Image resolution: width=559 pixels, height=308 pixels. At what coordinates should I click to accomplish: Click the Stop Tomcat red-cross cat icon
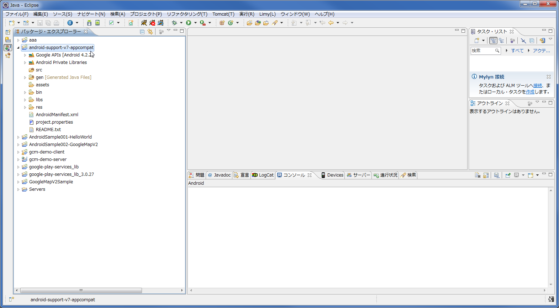pos(152,23)
